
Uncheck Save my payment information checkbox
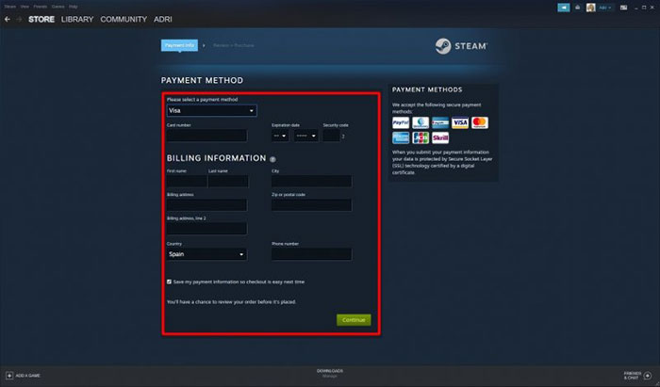click(169, 282)
